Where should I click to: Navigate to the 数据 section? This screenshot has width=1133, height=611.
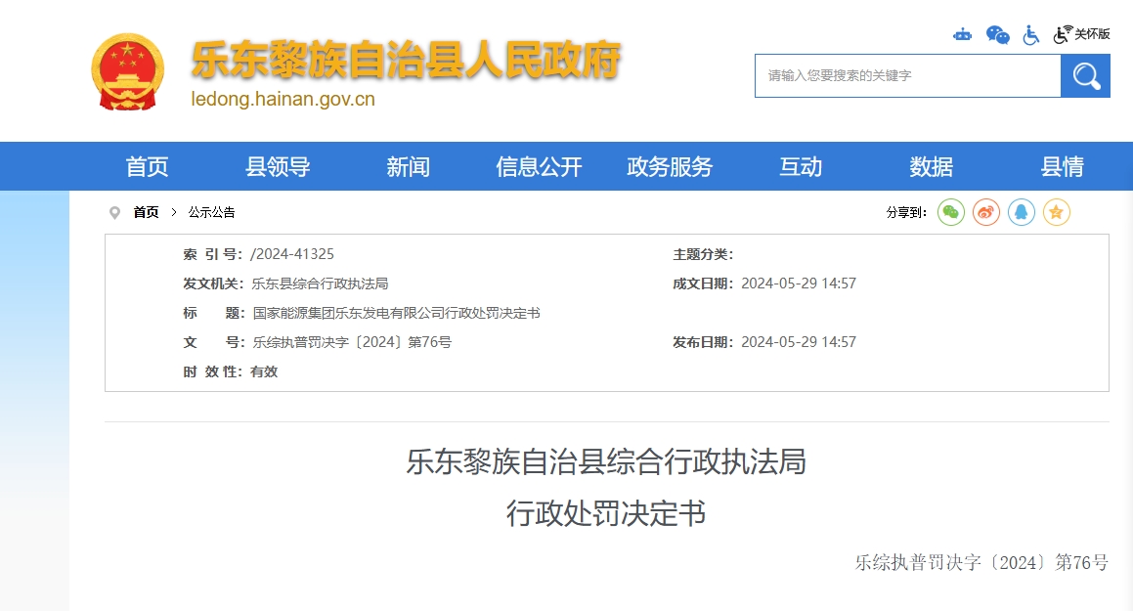(x=931, y=167)
